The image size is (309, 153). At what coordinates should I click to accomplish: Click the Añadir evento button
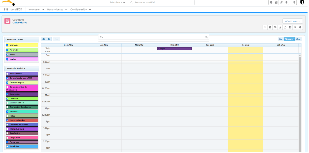292,21
